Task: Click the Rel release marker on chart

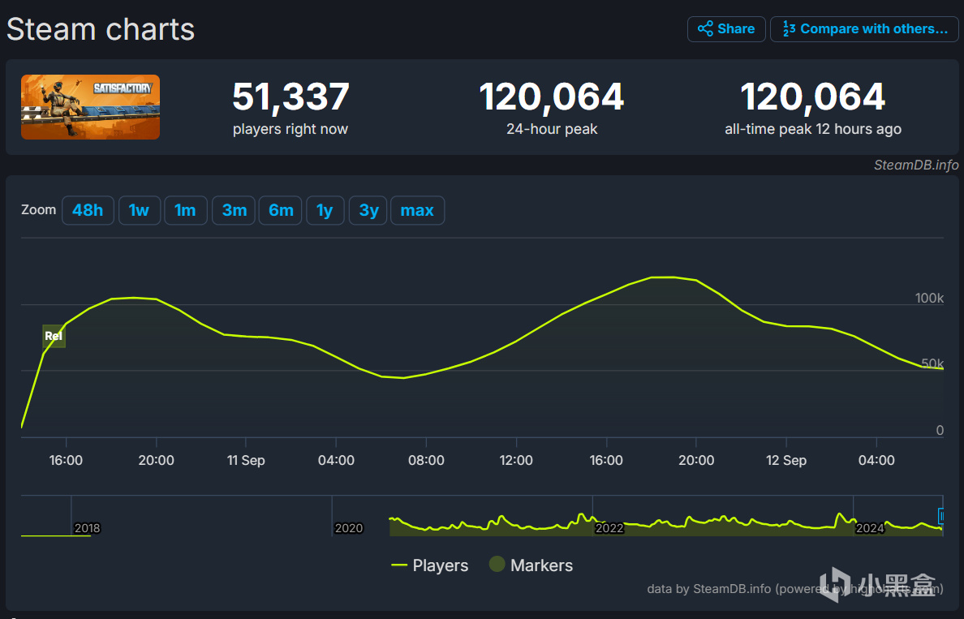Action: click(x=54, y=336)
